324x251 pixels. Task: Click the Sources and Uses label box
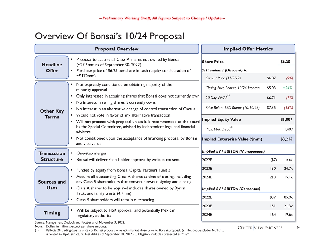pyautogui.click(x=52, y=185)
